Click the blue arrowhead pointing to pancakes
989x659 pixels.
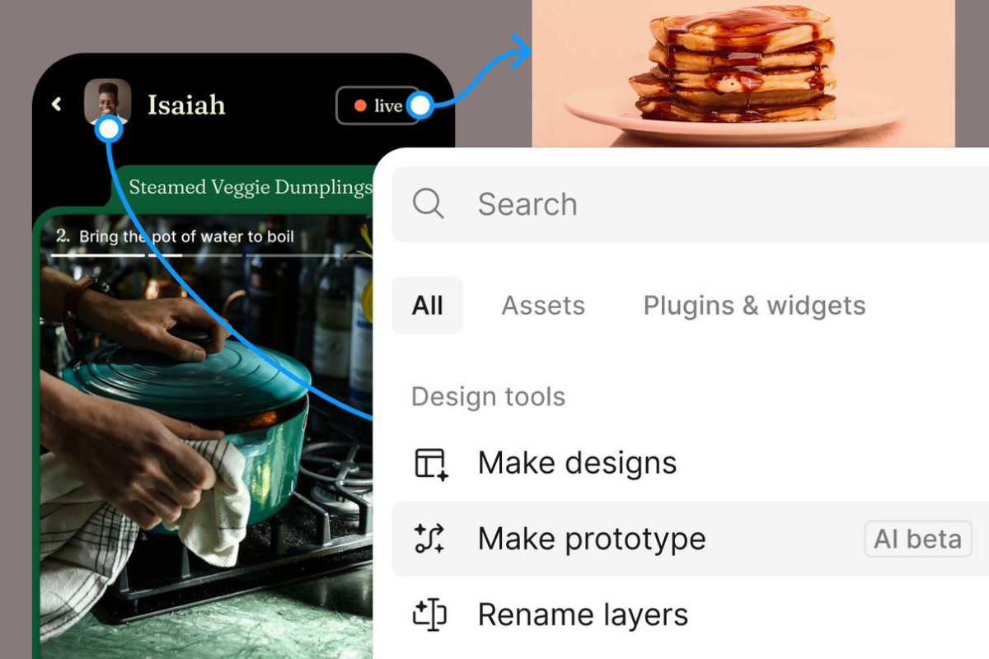[x=521, y=51]
